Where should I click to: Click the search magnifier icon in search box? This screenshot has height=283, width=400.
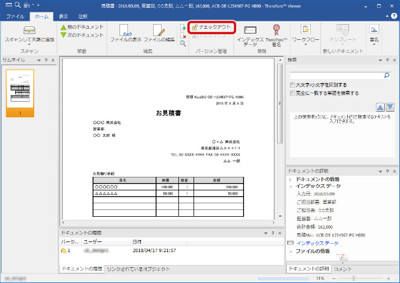pyautogui.click(x=387, y=74)
